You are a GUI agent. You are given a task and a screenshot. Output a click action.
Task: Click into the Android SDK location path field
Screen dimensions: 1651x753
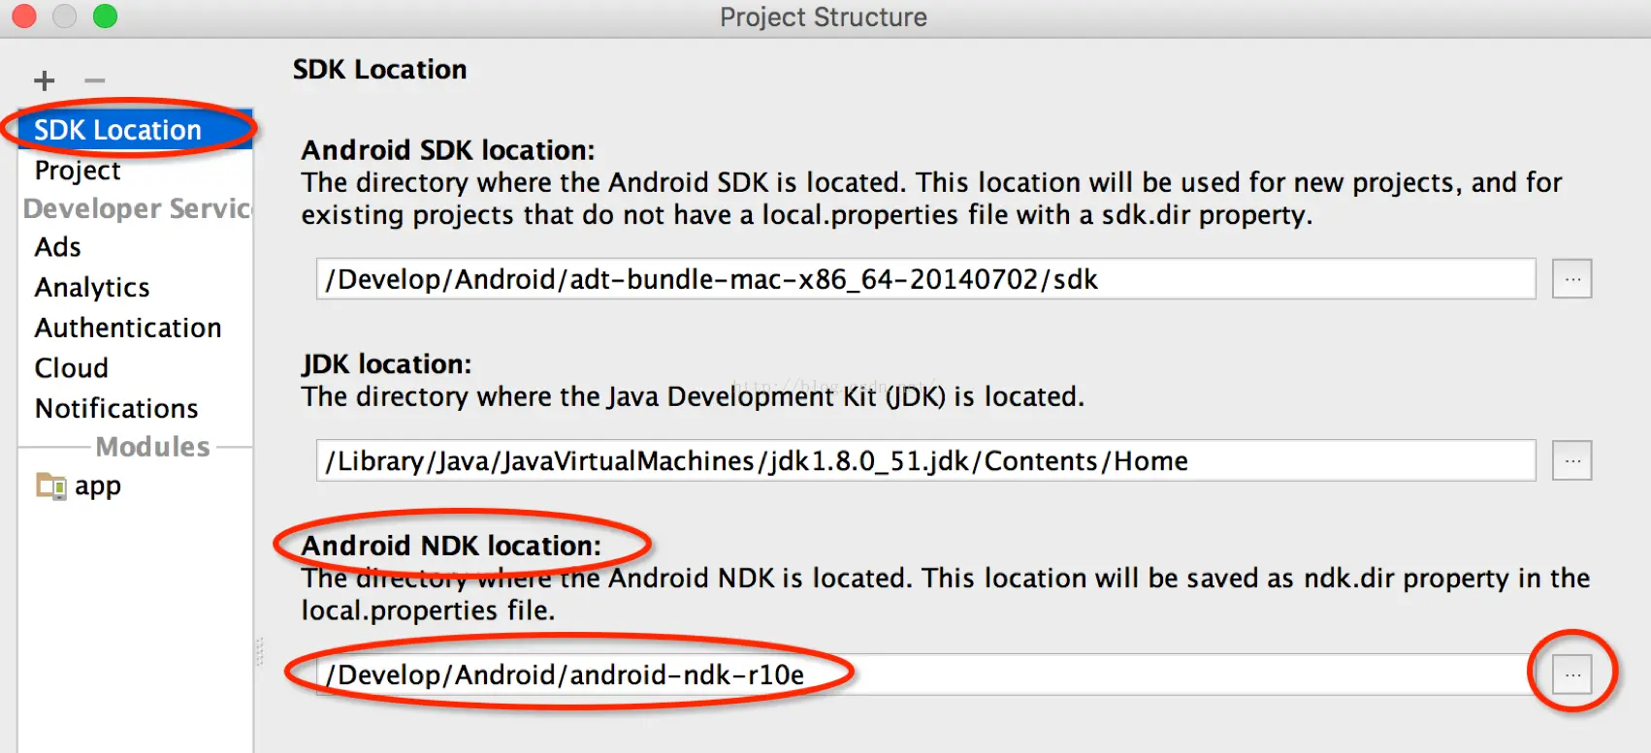click(926, 279)
